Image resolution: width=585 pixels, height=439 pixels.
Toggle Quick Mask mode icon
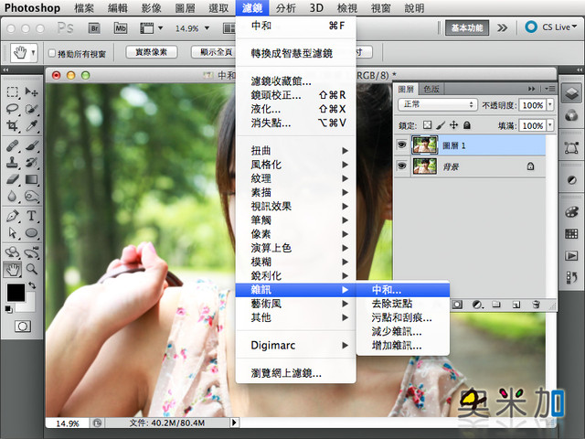[23, 327]
